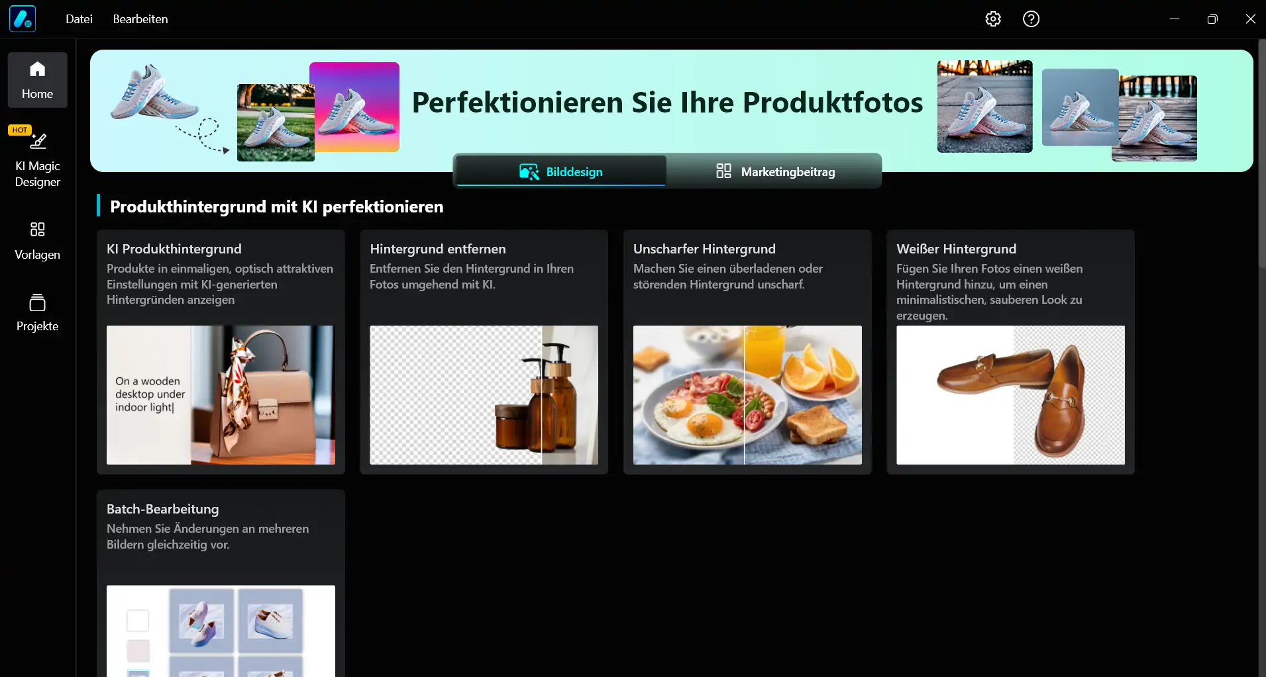Click the heading Produkthintergrund mit KI perfektionieren
The height and width of the screenshot is (677, 1266).
[x=276, y=206]
